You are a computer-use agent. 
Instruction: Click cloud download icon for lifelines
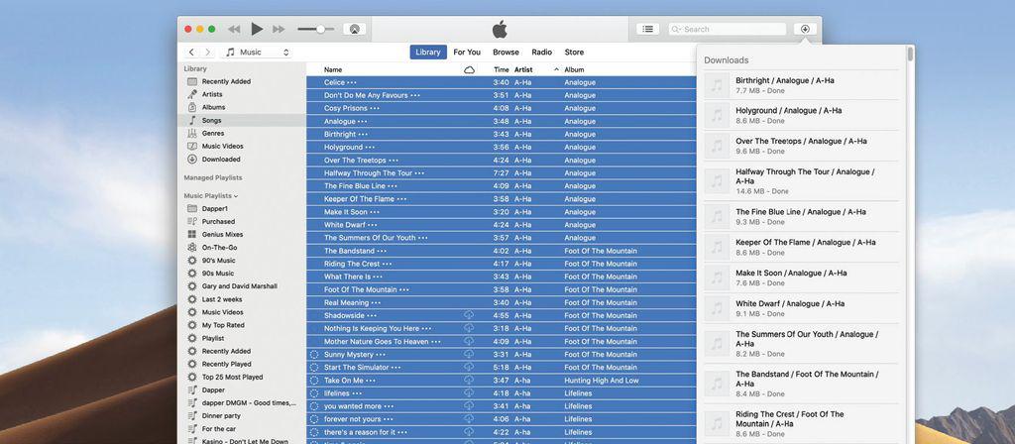[x=469, y=392]
